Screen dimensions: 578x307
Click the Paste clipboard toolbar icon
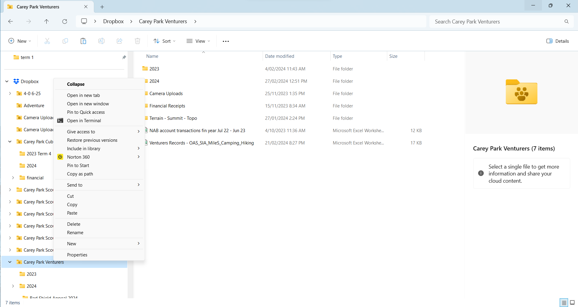(x=83, y=41)
